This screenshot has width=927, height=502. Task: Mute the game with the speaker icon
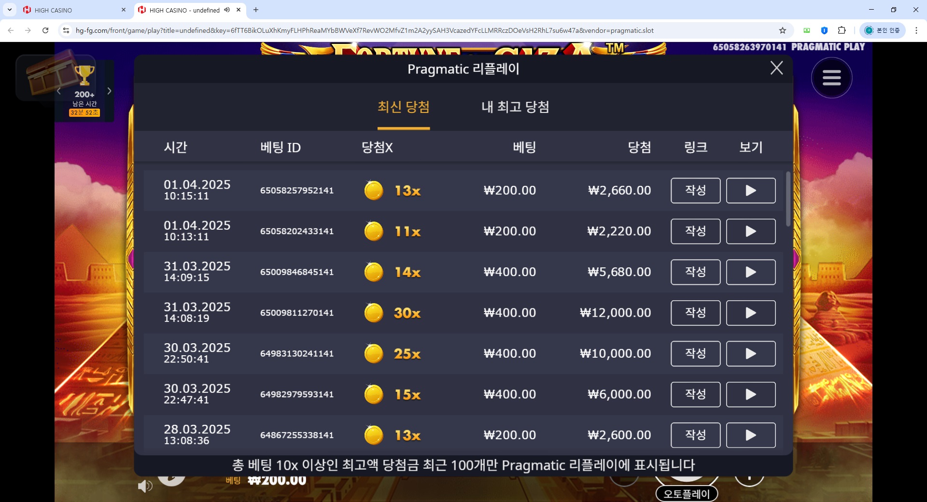click(x=145, y=486)
